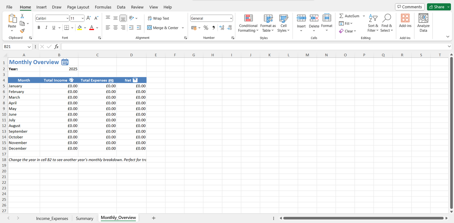Image resolution: width=454 pixels, height=223 pixels.
Task: Click the Share button
Action: point(439,7)
